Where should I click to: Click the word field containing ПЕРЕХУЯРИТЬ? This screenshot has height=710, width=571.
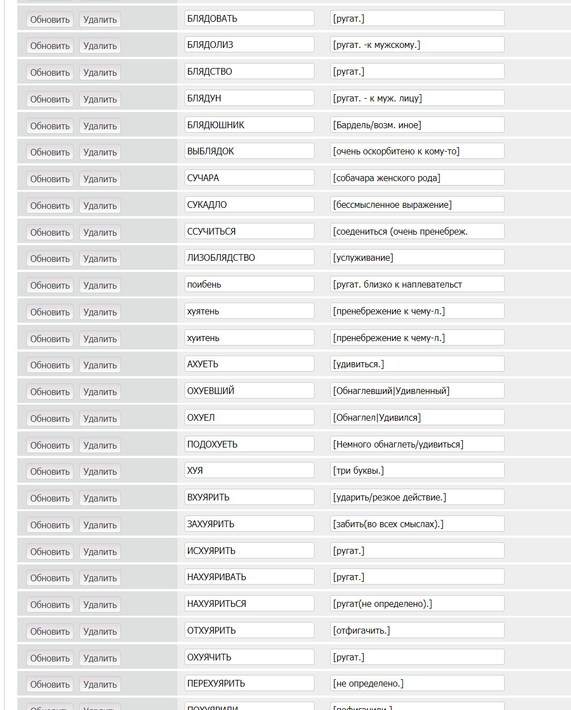click(x=249, y=683)
